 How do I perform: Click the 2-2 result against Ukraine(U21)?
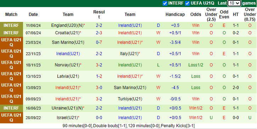point(99,108)
